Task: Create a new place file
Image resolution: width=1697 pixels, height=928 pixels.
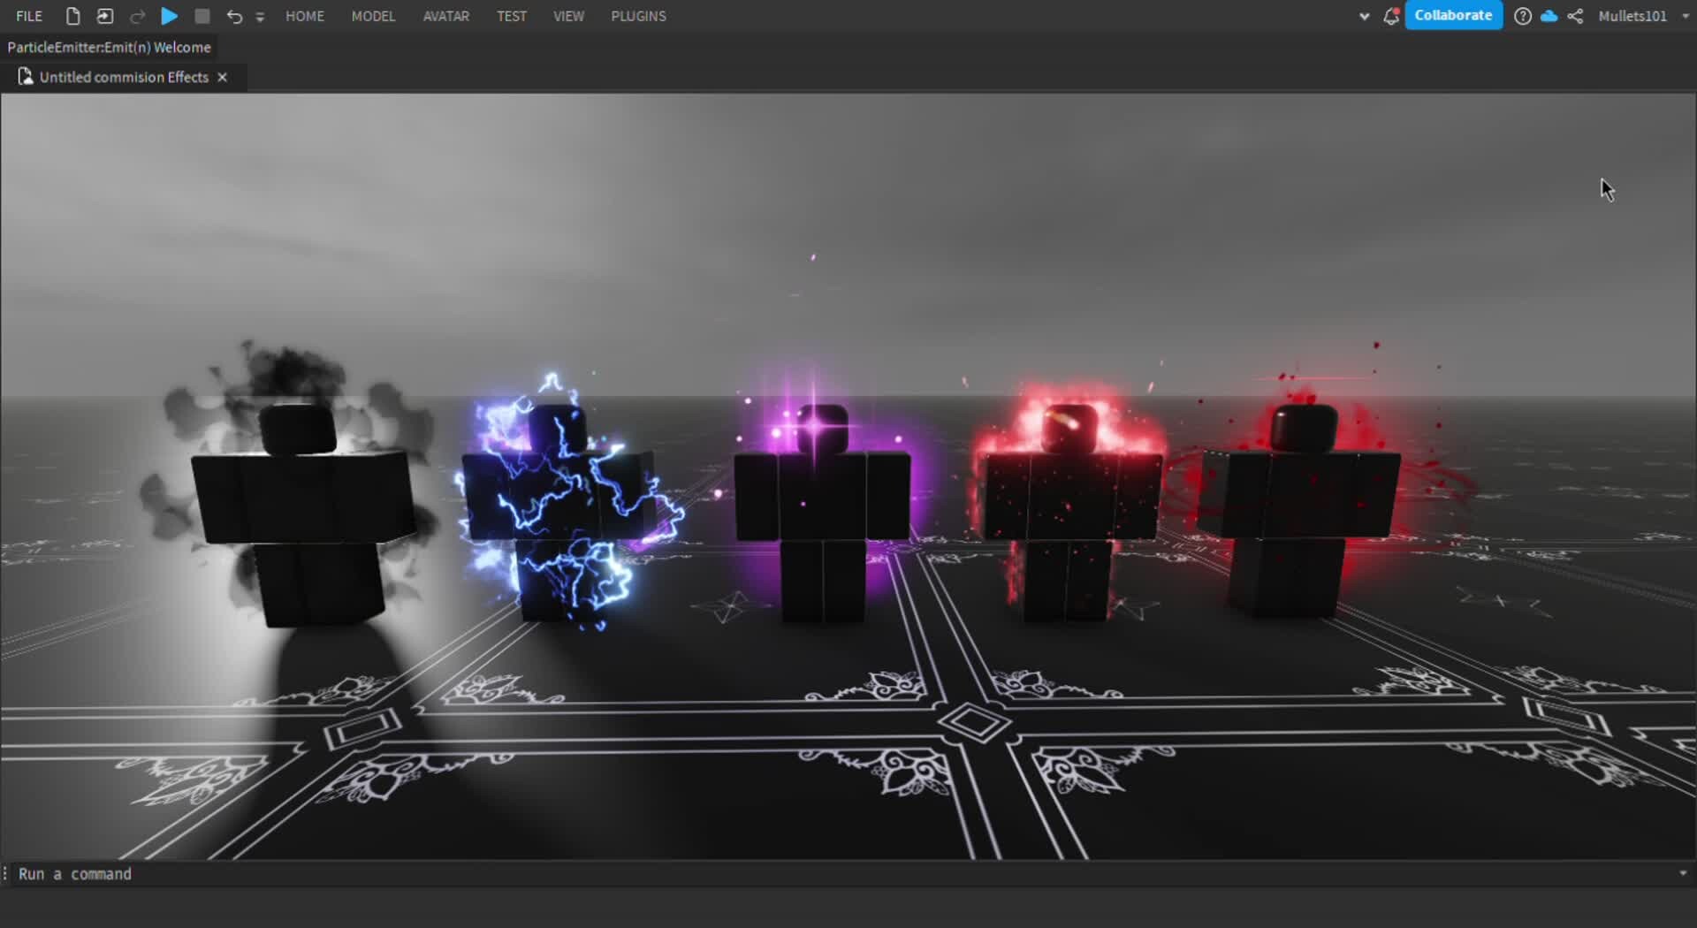Action: 72,16
